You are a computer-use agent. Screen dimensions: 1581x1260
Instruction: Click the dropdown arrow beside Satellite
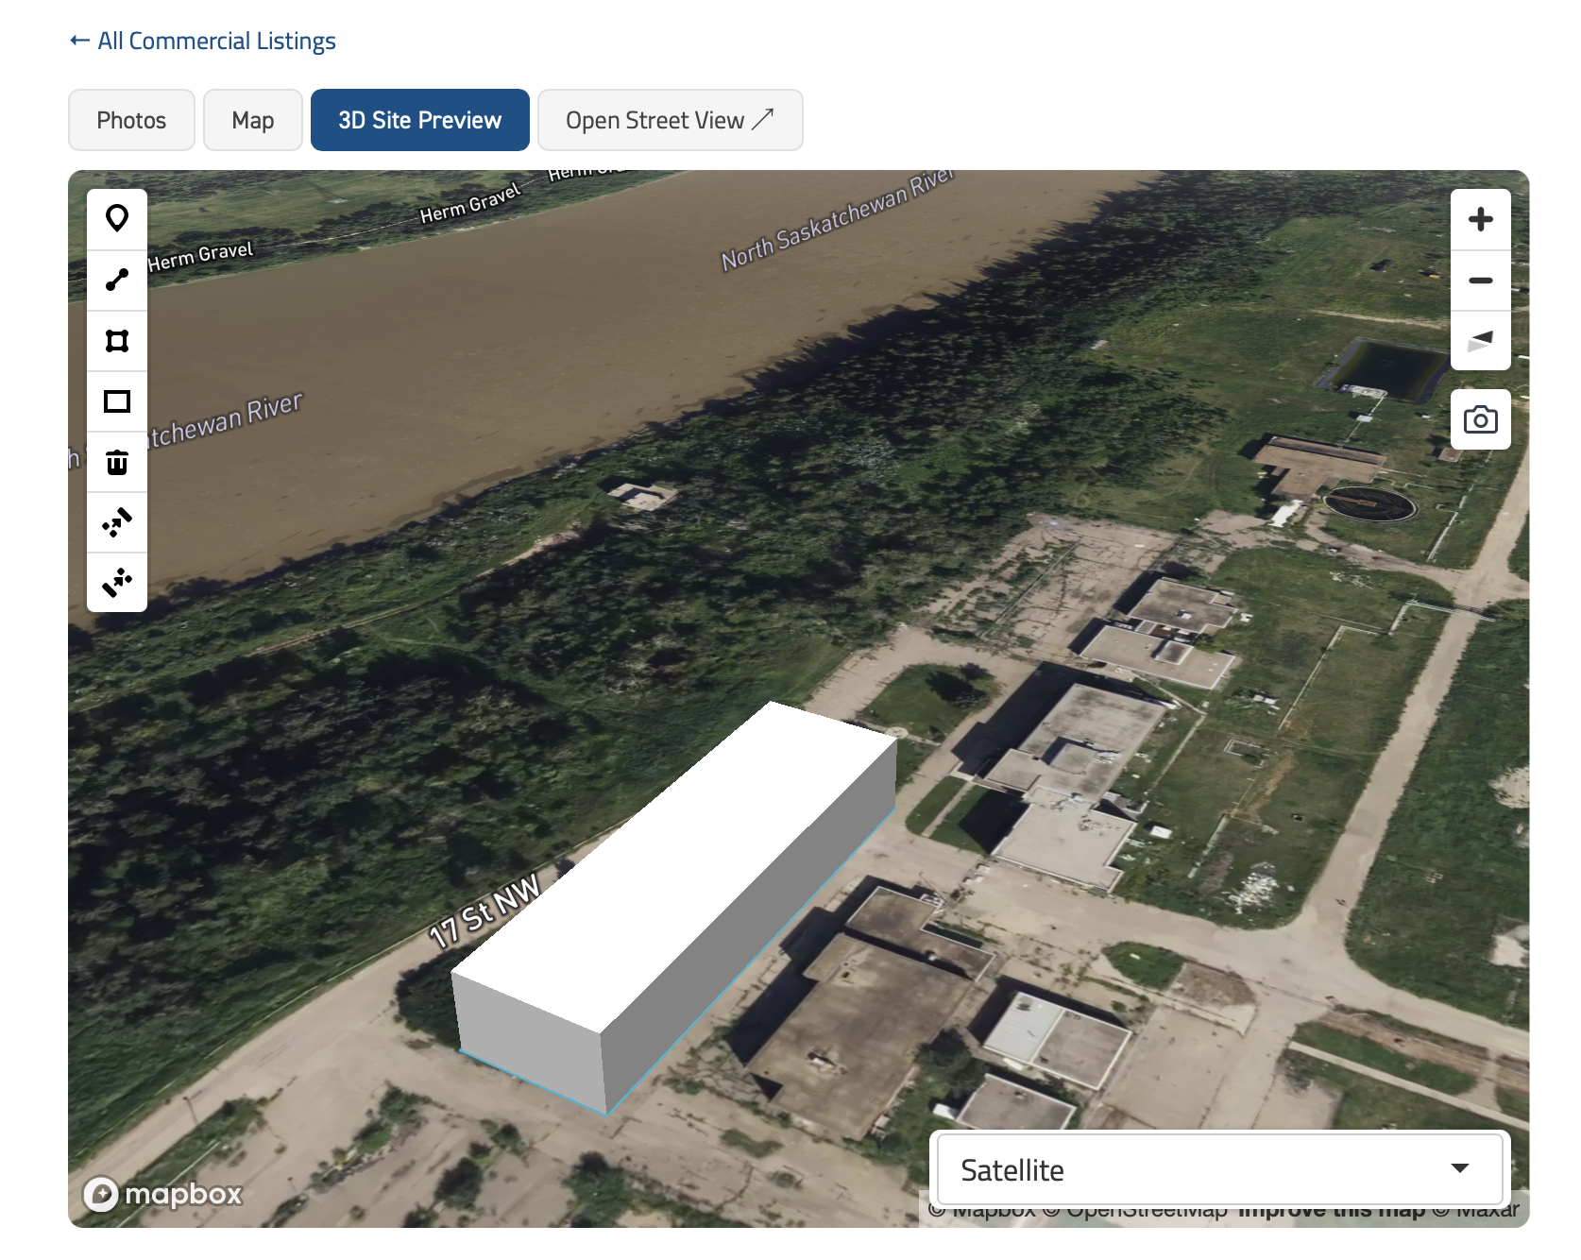1459,1168
